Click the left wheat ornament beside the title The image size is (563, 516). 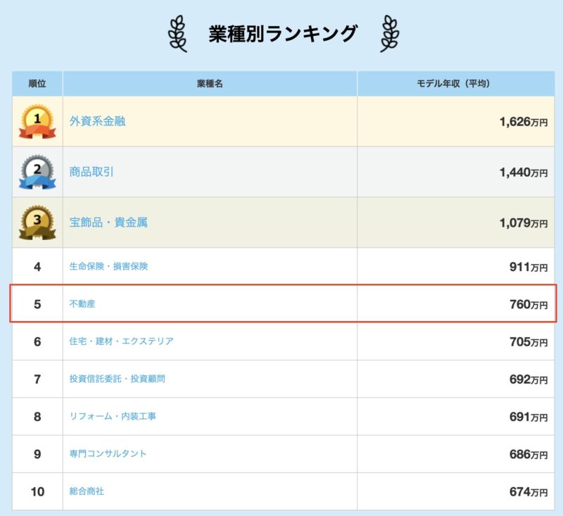(x=179, y=32)
